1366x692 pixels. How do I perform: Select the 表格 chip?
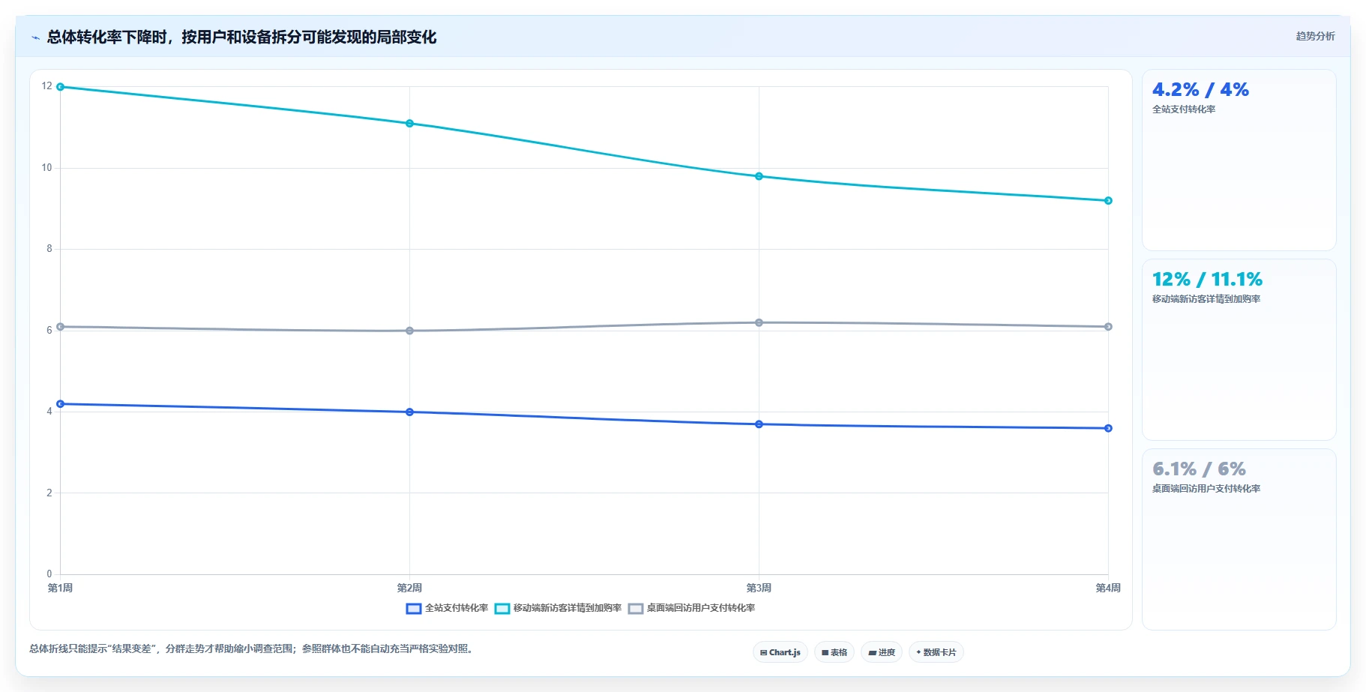coord(834,652)
